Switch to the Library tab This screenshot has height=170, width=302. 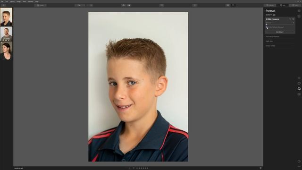pyautogui.click(x=270, y=5)
